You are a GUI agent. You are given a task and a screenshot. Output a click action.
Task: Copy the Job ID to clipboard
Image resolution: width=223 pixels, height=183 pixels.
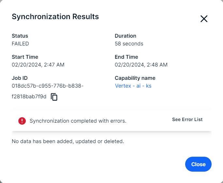pos(54,97)
